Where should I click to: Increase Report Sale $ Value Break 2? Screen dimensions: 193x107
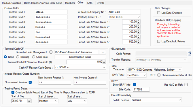point(139,26)
